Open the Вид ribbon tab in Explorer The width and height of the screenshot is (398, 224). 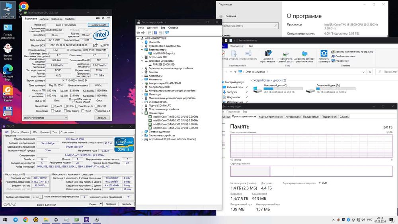pyautogui.click(x=251, y=46)
